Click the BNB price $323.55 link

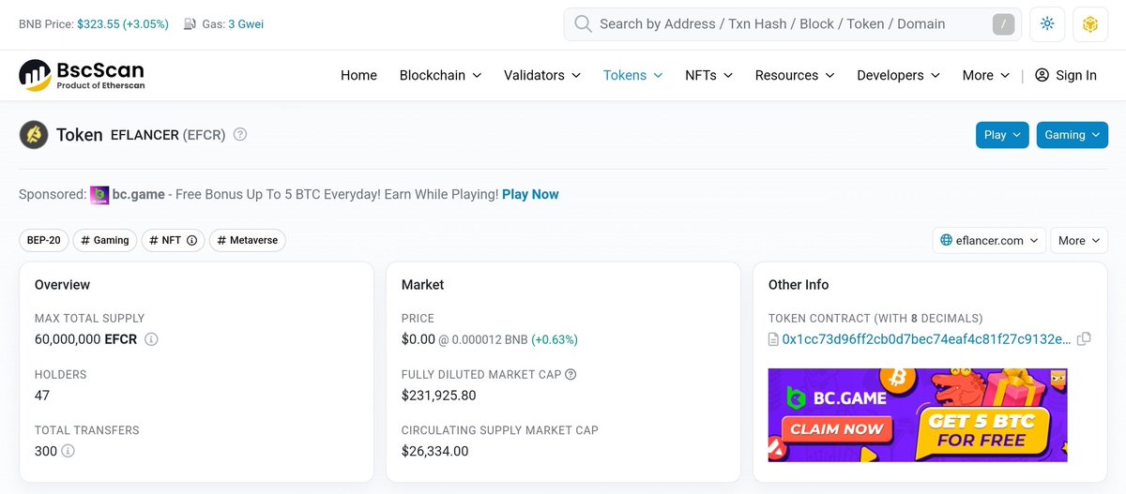pyautogui.click(x=123, y=24)
